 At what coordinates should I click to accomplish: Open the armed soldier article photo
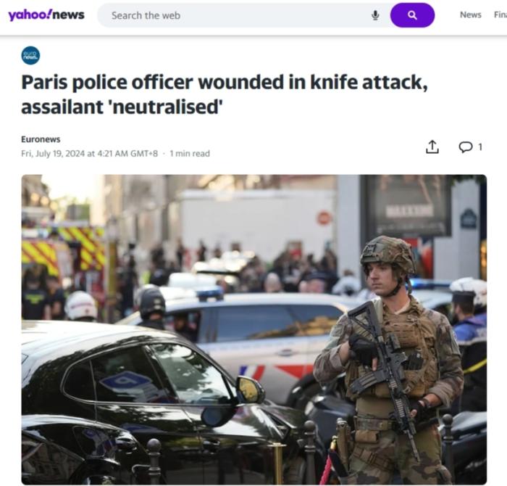coord(253,329)
